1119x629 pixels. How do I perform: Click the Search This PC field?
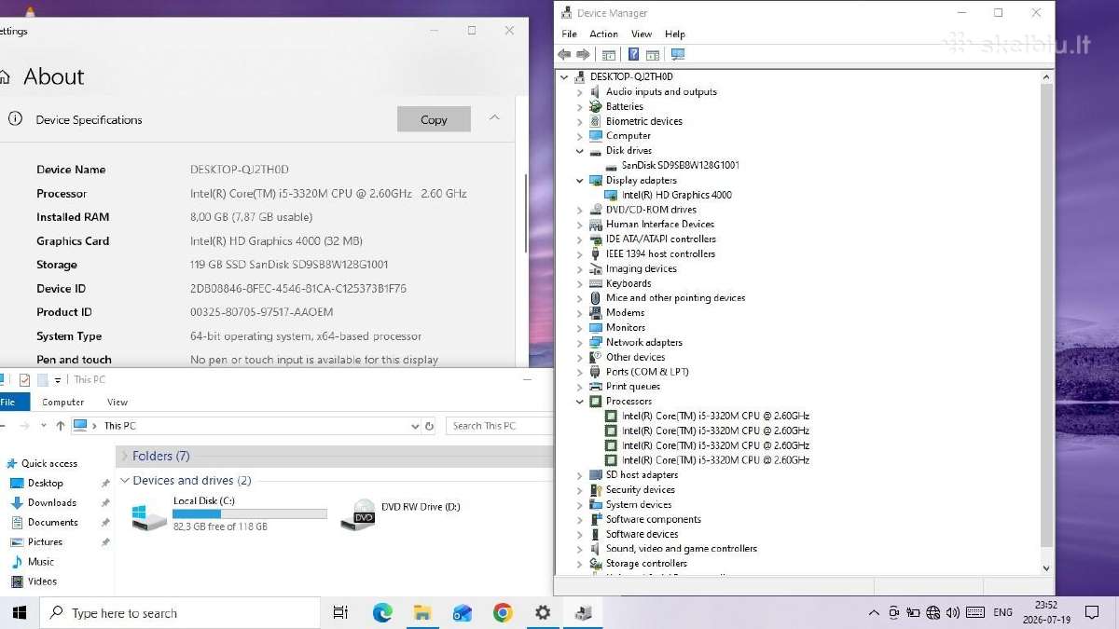(x=499, y=426)
